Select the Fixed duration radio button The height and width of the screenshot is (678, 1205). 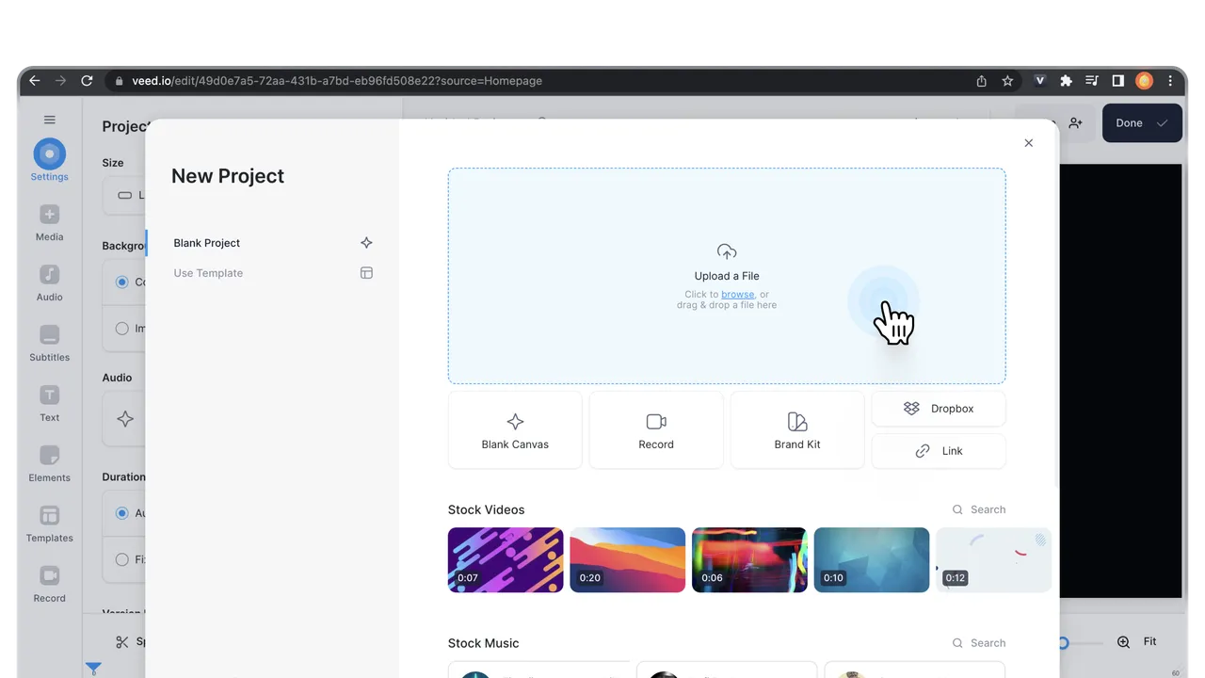click(x=121, y=559)
